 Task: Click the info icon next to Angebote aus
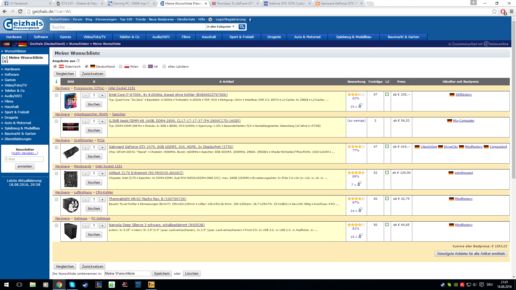[78, 61]
